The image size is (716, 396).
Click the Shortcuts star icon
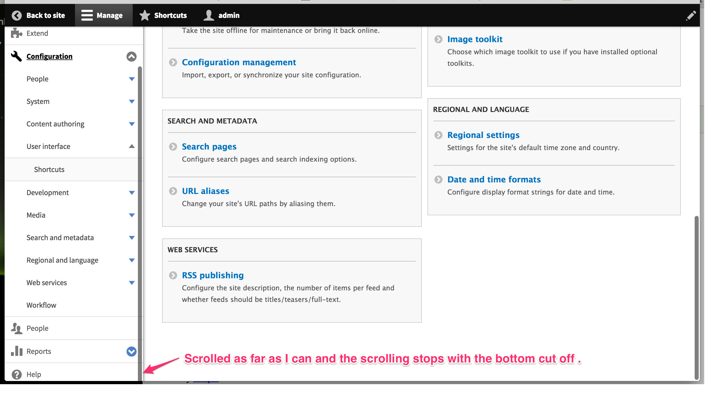pyautogui.click(x=145, y=15)
